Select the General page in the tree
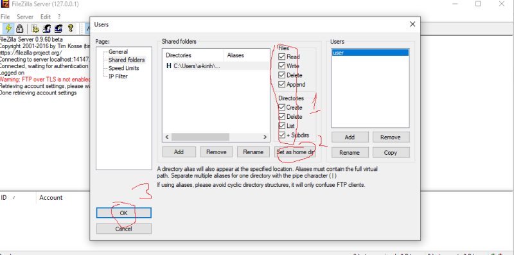514x255 pixels. coord(118,52)
